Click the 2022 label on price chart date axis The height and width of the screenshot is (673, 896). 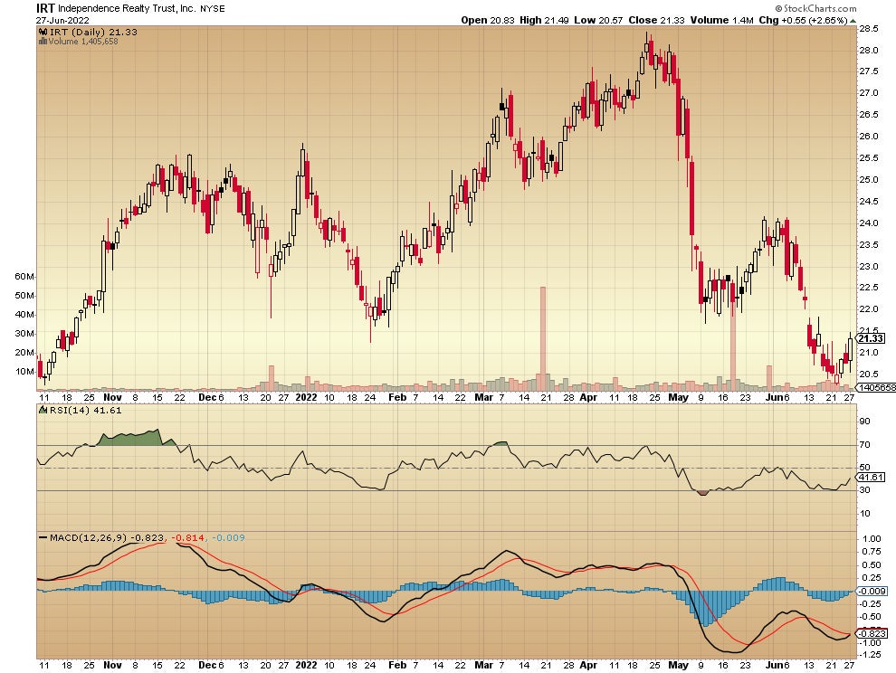[306, 397]
